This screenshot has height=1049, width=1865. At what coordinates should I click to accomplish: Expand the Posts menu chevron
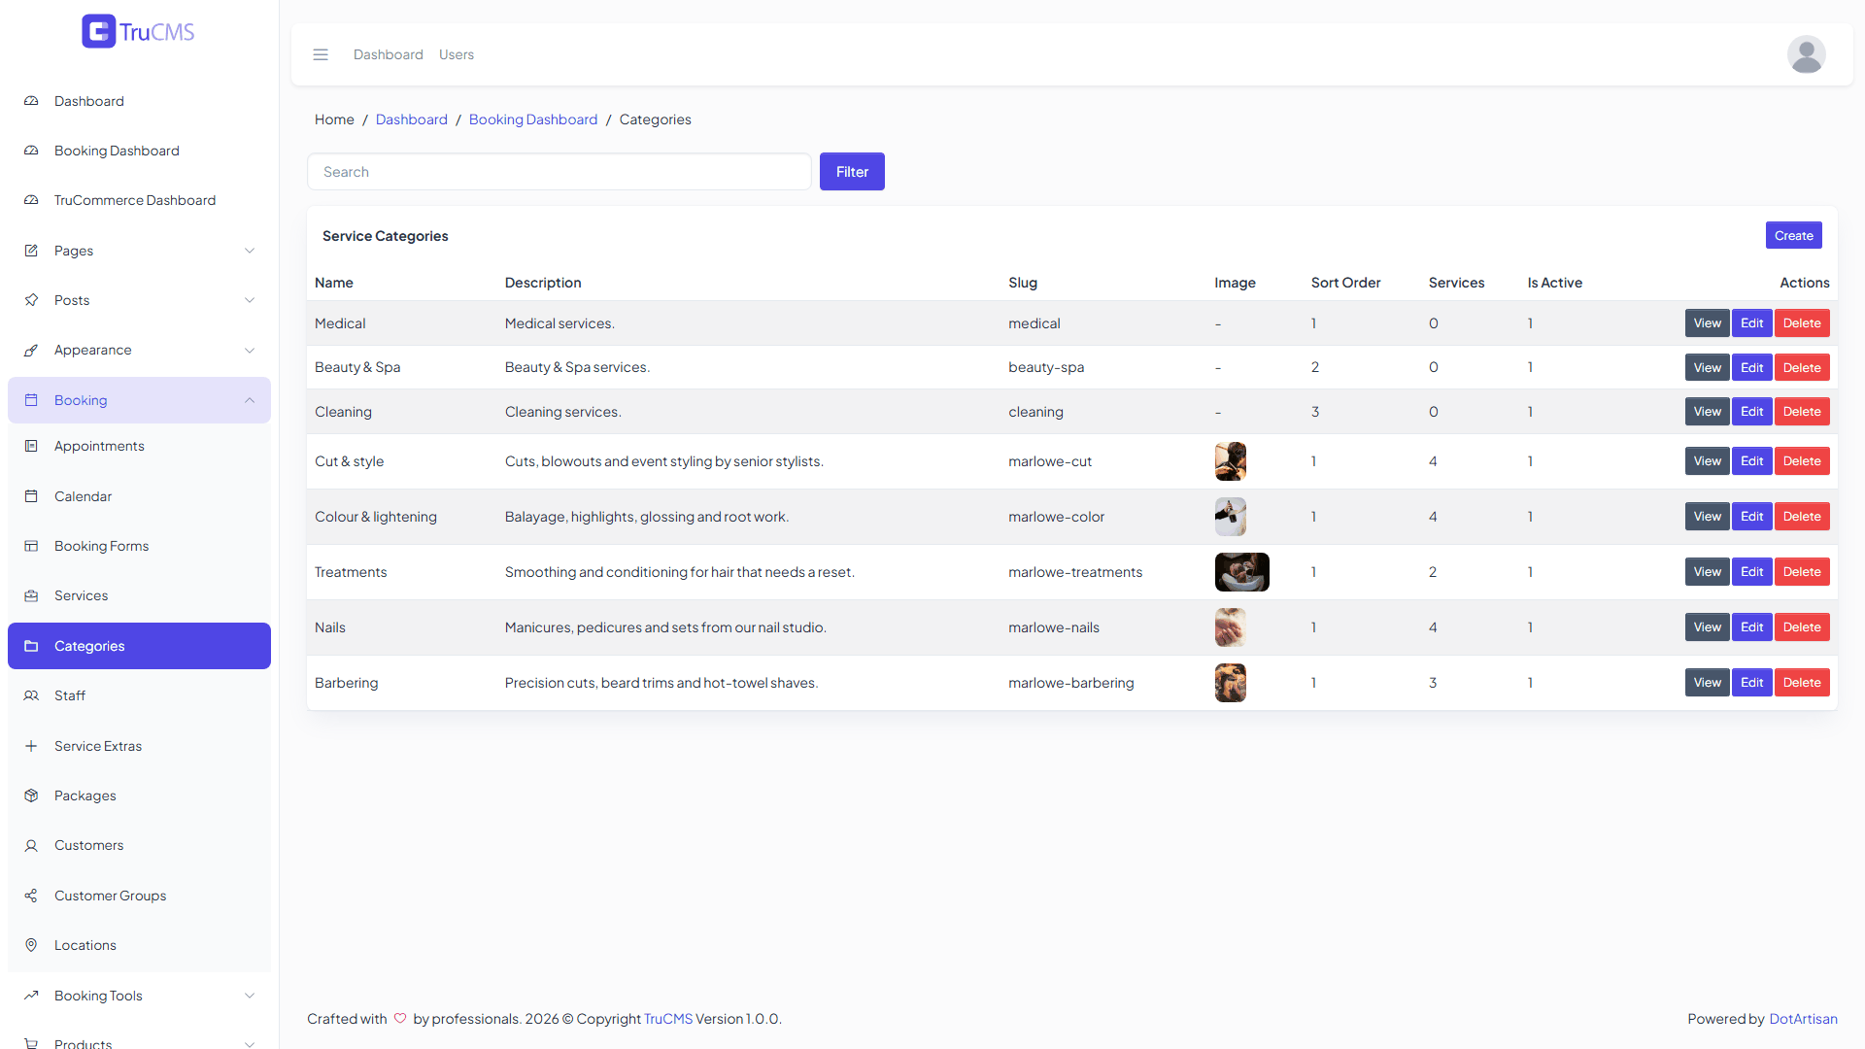pyautogui.click(x=250, y=300)
